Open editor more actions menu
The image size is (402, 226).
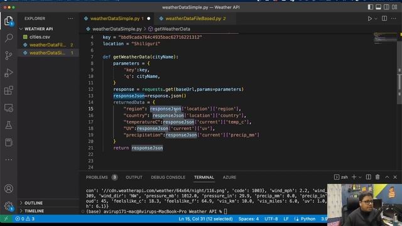tap(394, 18)
